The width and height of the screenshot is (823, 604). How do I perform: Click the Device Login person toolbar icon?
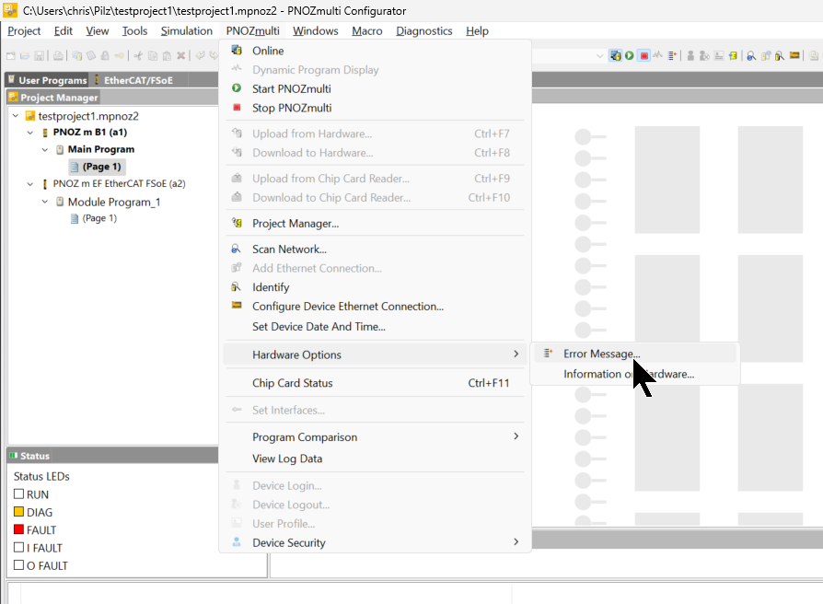(x=690, y=55)
